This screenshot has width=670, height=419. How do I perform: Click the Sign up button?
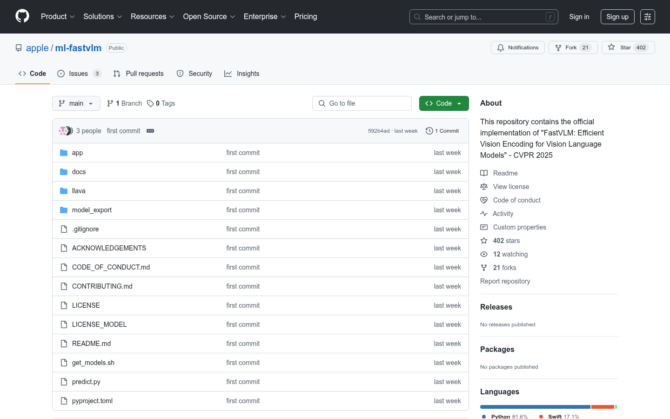click(x=617, y=17)
